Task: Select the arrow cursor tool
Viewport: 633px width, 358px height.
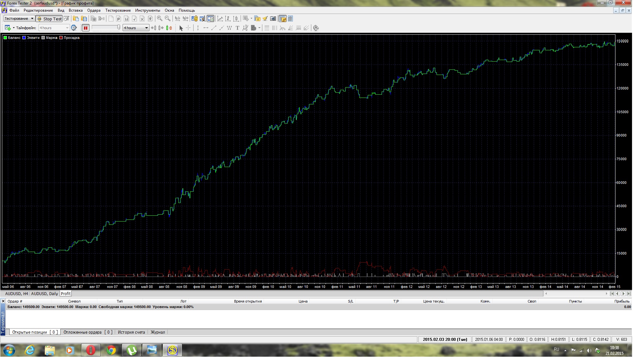Action: click(181, 28)
